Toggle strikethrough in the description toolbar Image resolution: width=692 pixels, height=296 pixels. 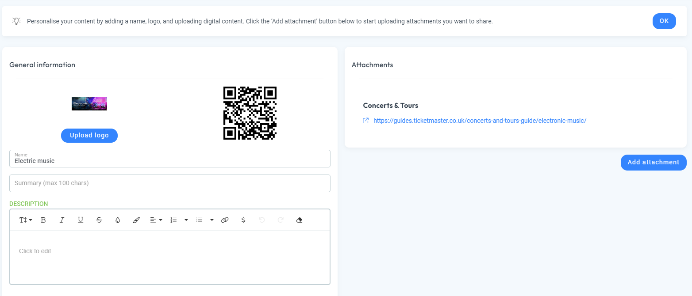pyautogui.click(x=99, y=220)
